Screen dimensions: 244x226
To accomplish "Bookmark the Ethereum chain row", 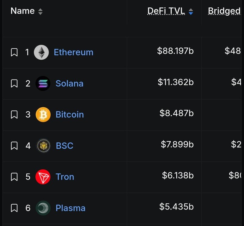I will pos(14,52).
